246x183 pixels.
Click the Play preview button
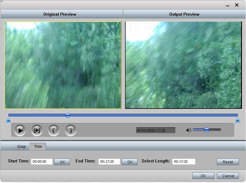coord(20,130)
